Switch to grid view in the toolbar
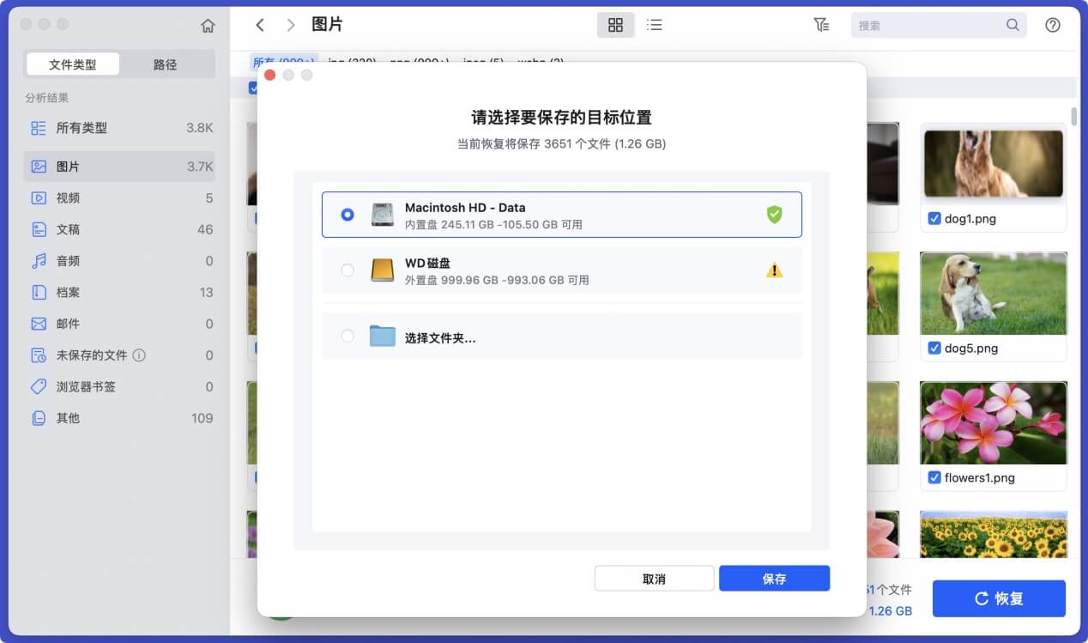Screen dimensions: 1088x643 click(615, 25)
